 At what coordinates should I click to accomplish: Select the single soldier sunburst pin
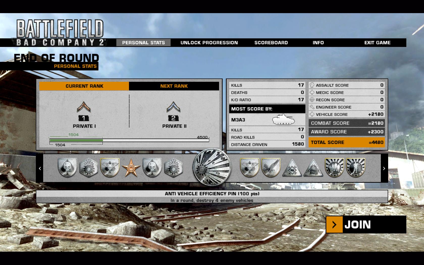(356, 168)
